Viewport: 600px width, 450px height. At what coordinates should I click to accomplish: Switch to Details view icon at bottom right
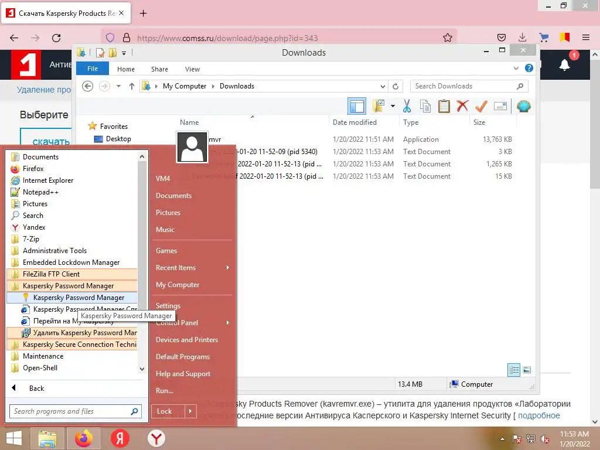(x=514, y=370)
